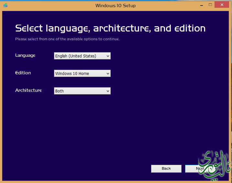Click the Windows 10 Setup window title

click(116, 6)
